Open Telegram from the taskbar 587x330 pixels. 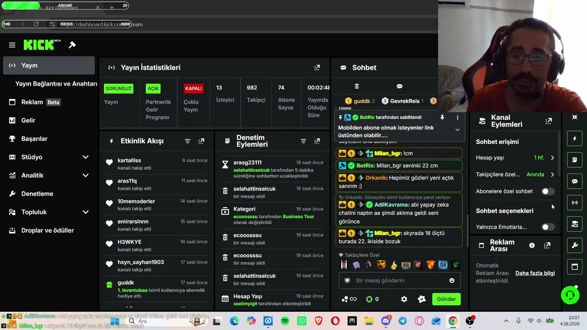(402, 321)
